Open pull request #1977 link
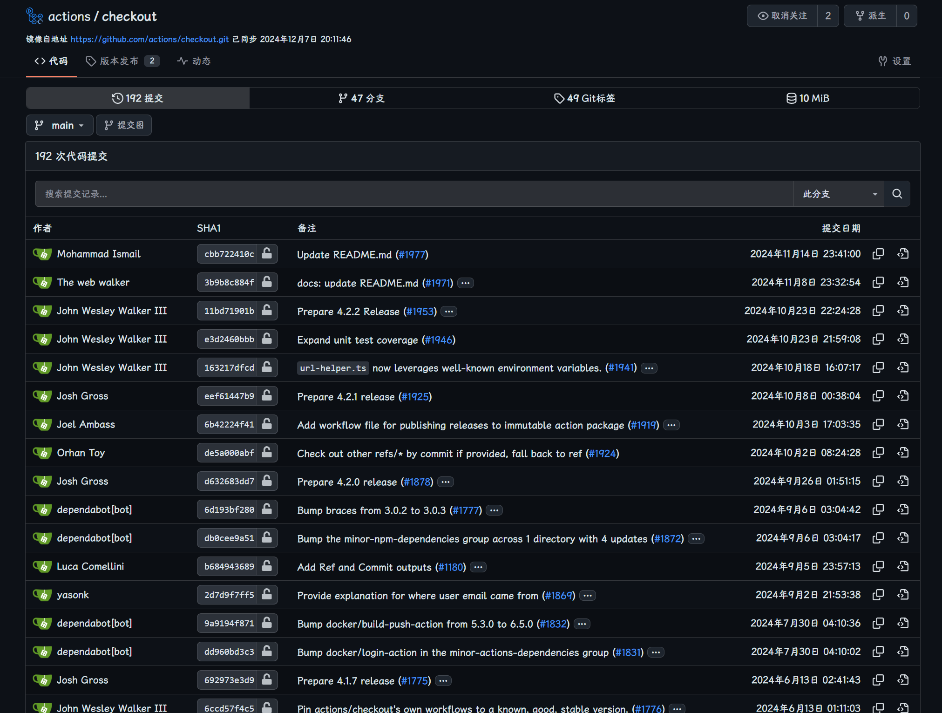 click(412, 255)
